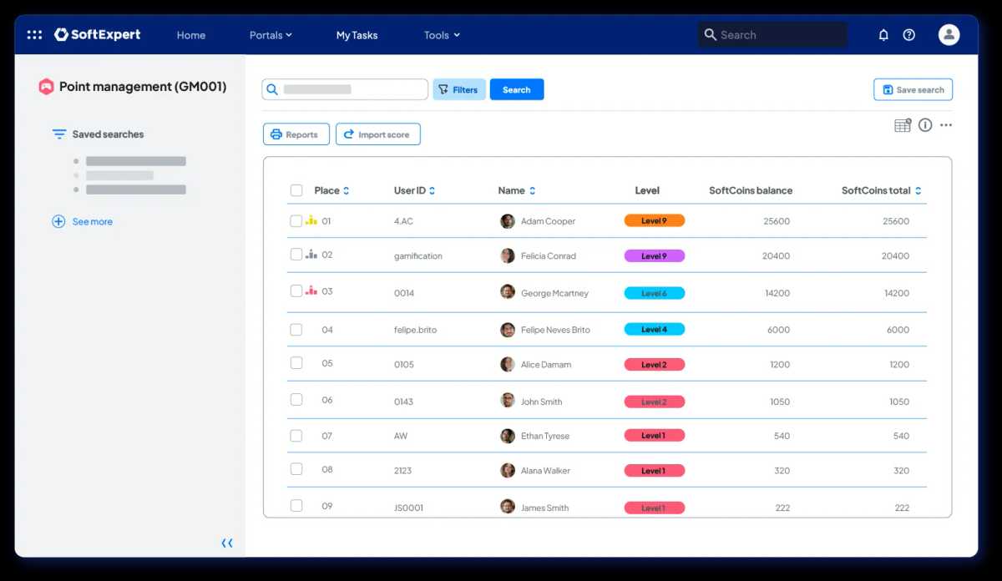
Task: Expand the Portals dropdown menu
Action: [271, 35]
